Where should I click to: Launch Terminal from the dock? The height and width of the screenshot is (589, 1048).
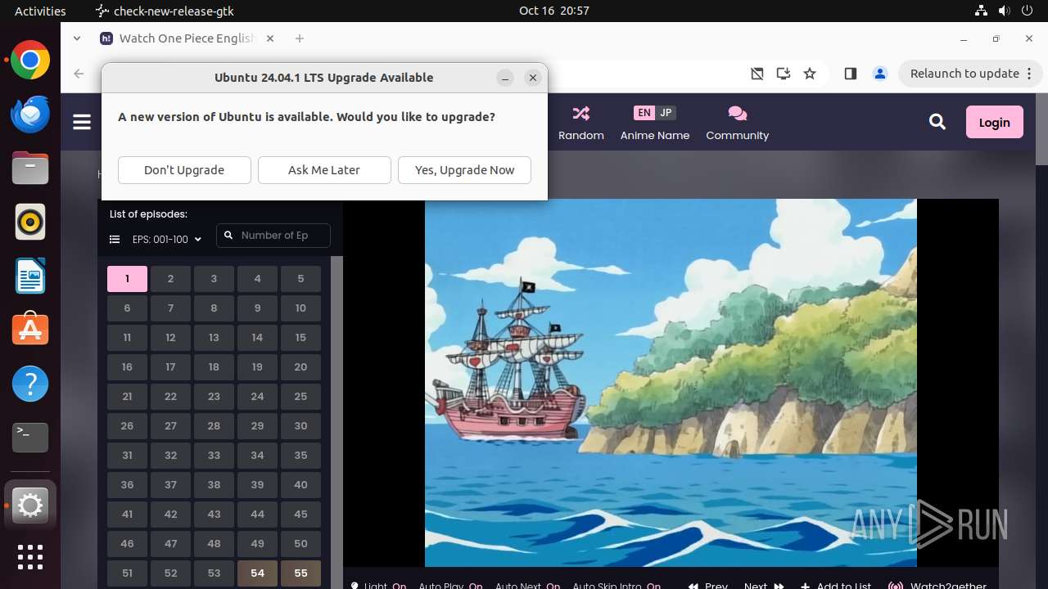pyautogui.click(x=30, y=438)
